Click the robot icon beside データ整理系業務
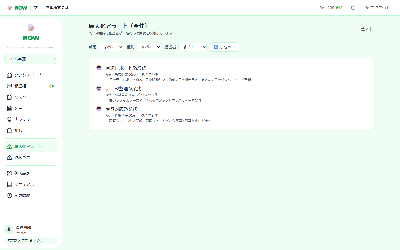Image resolution: width=400 pixels, height=250 pixels. click(x=99, y=88)
